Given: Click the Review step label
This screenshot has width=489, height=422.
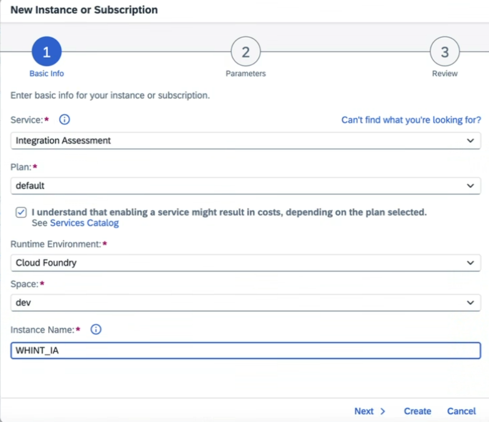Looking at the screenshot, I should click(x=444, y=73).
